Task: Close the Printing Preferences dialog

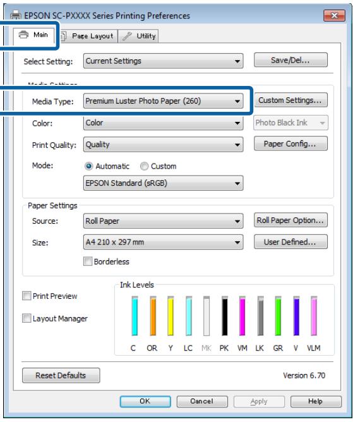Action: pos(334,16)
